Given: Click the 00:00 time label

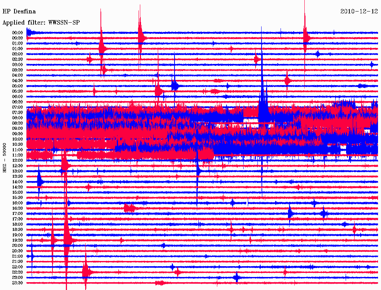Looking at the screenshot, I should [x=17, y=33].
